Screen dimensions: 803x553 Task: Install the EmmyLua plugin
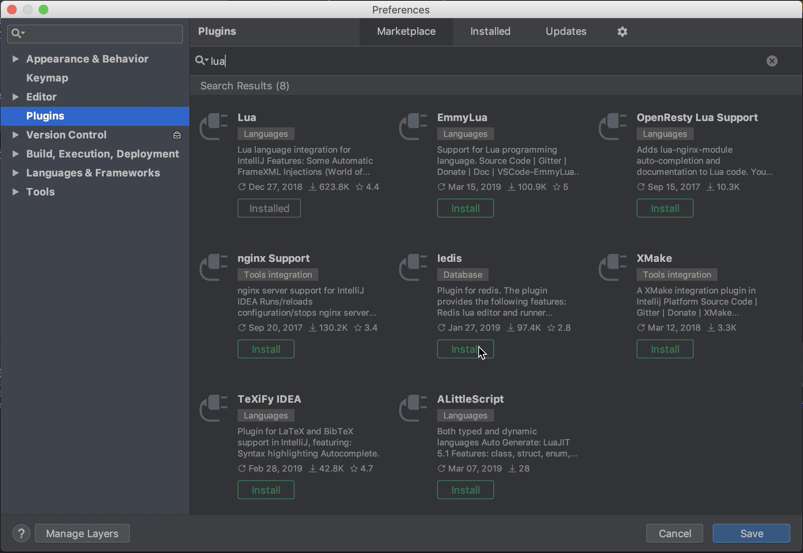(x=465, y=208)
